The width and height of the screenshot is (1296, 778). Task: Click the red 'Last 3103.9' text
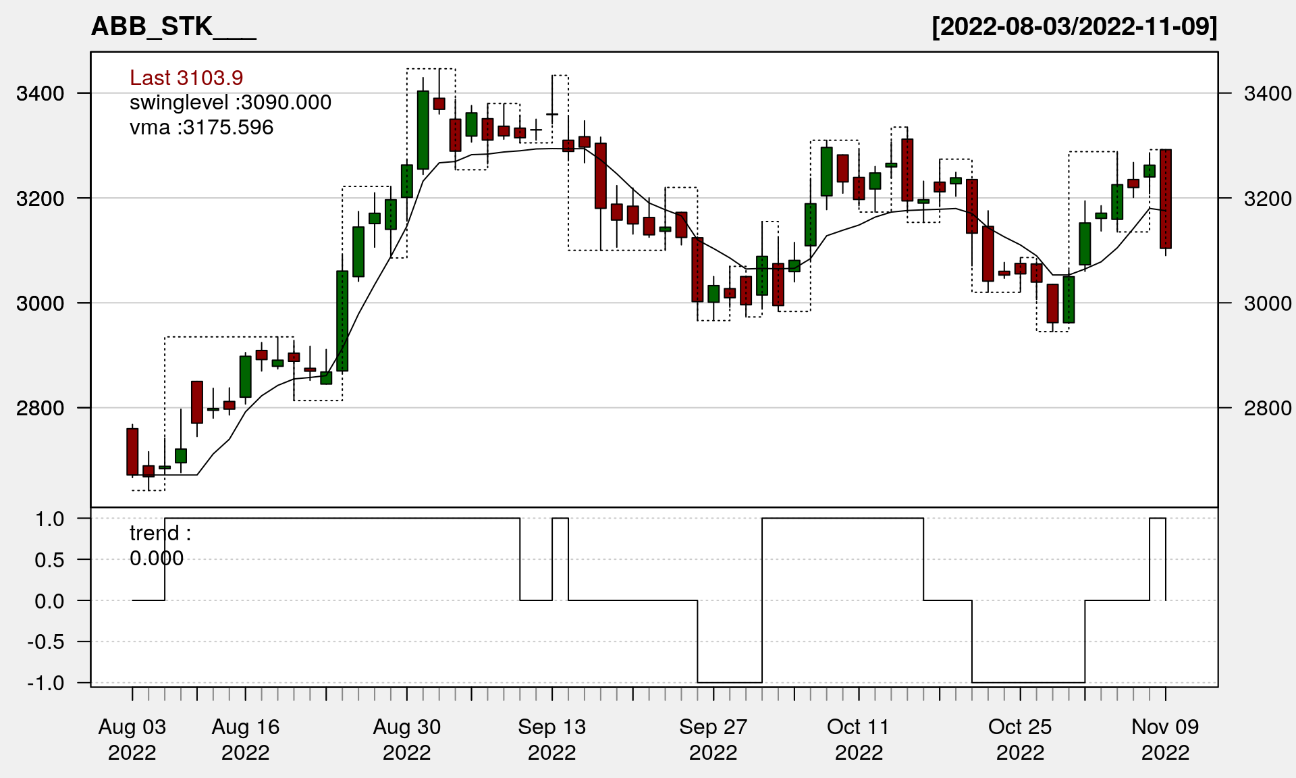coord(186,78)
